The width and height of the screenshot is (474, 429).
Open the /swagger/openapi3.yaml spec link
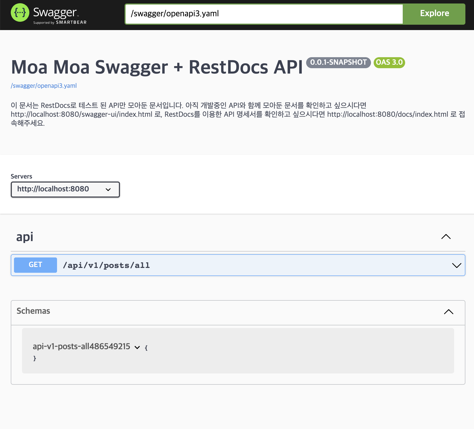click(44, 85)
